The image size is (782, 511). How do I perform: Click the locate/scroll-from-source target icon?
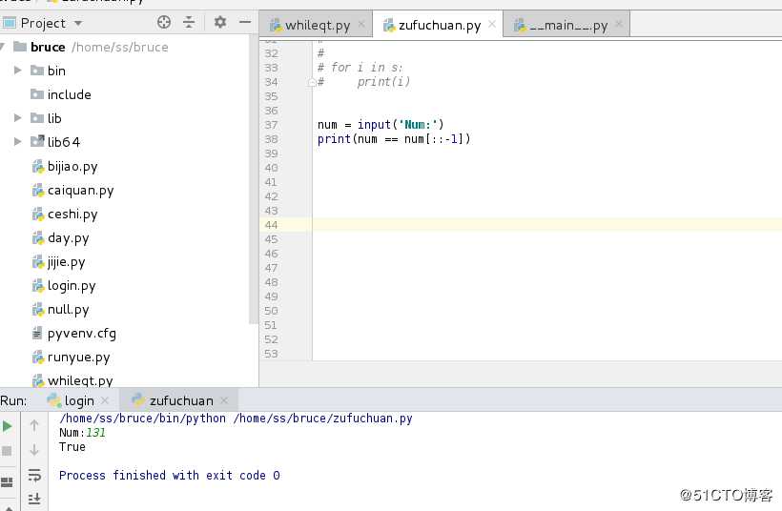[x=164, y=22]
